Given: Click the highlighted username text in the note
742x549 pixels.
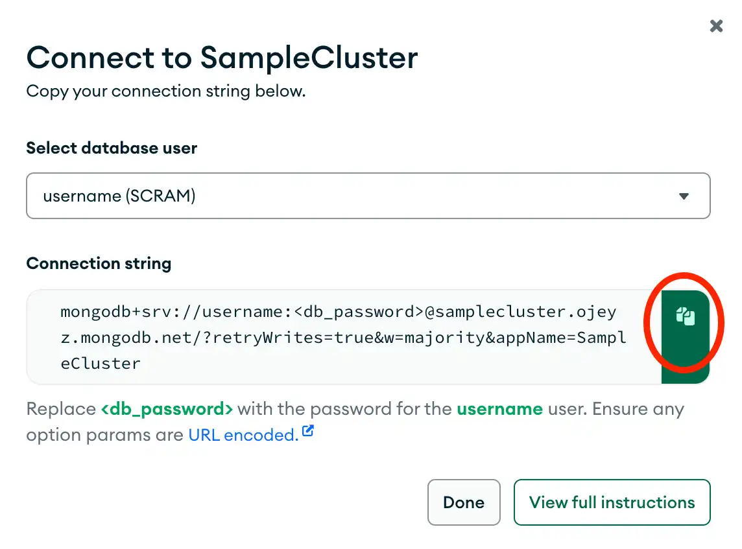Looking at the screenshot, I should coord(500,409).
